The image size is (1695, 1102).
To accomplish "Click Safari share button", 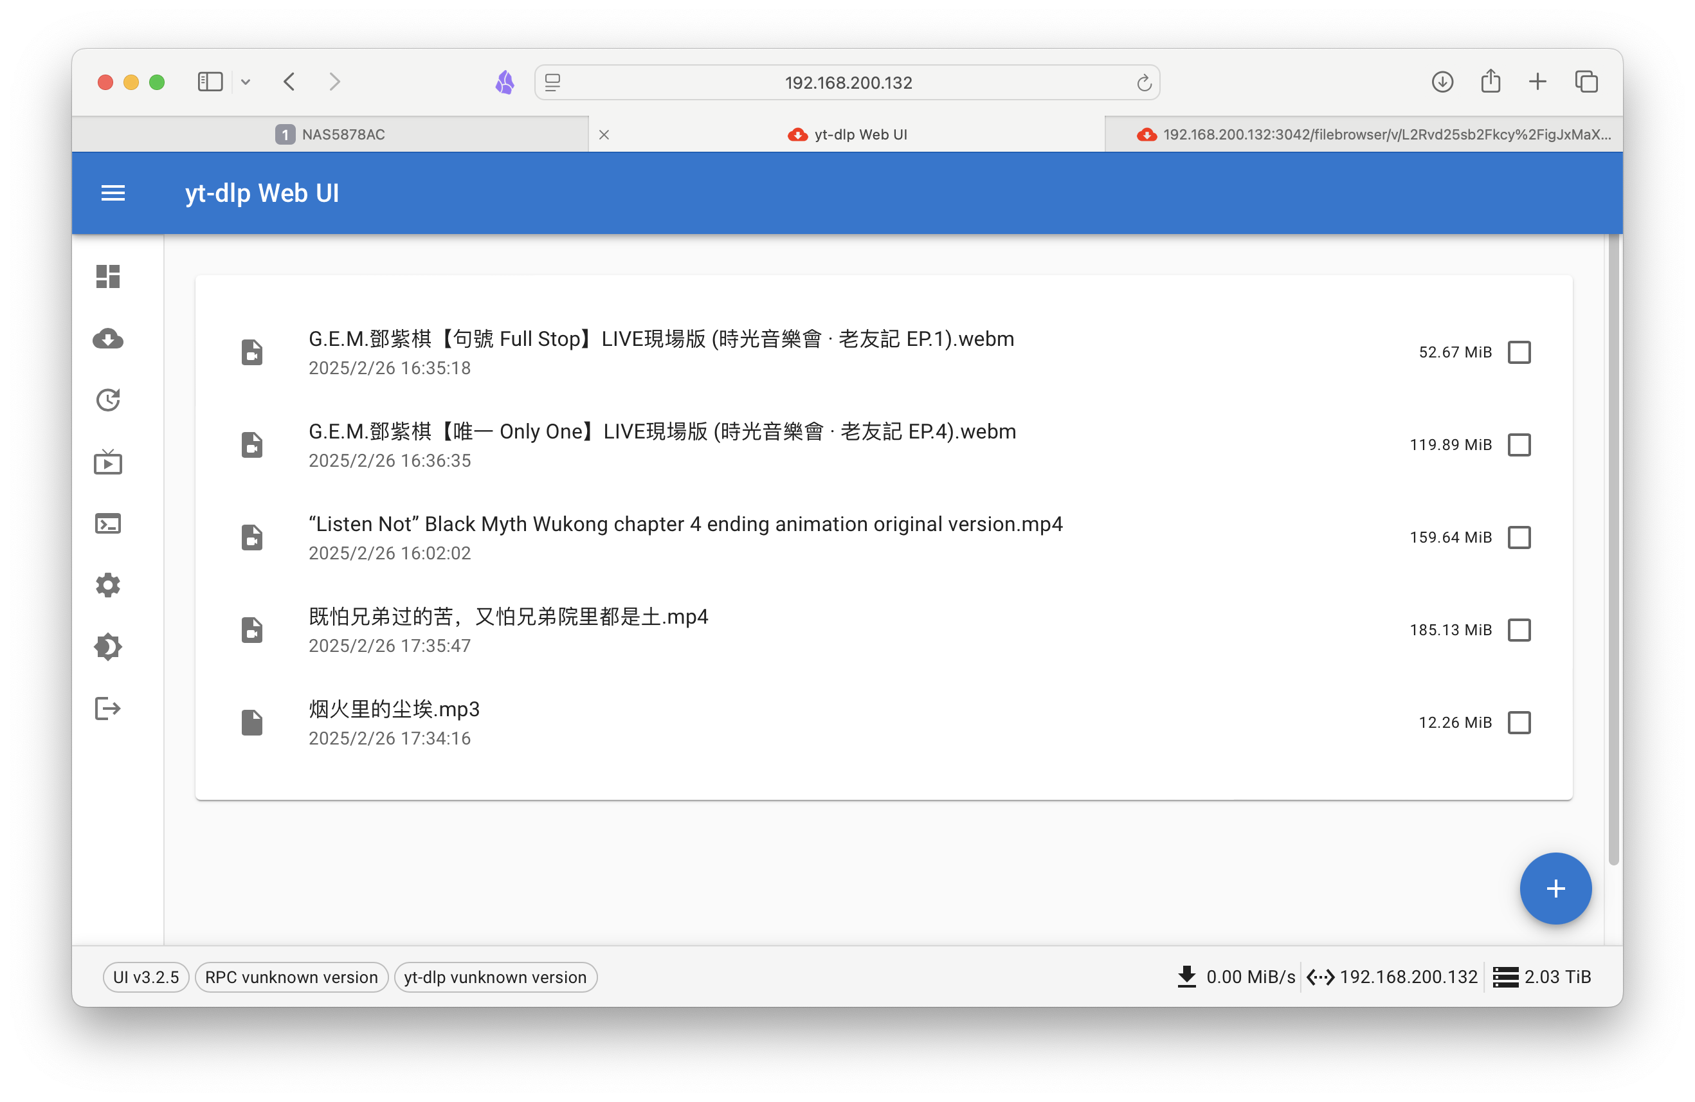I will [x=1491, y=80].
